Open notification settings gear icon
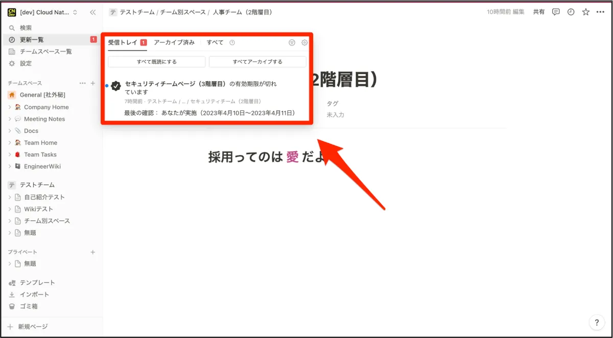613x338 pixels. click(304, 43)
